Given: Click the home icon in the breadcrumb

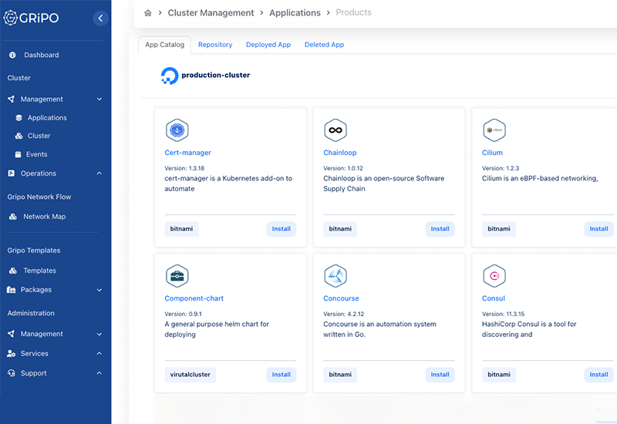Looking at the screenshot, I should click(148, 13).
